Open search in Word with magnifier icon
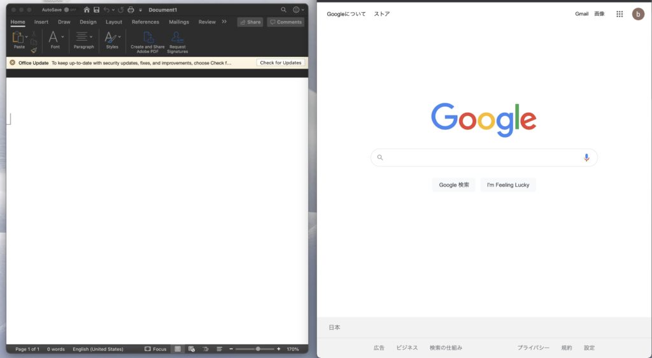The width and height of the screenshot is (652, 358). click(283, 10)
